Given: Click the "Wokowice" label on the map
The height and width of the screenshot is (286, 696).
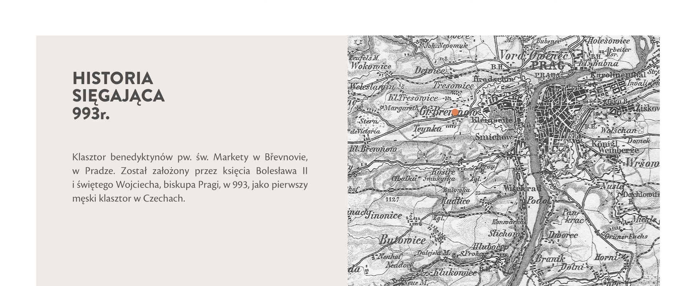Looking at the screenshot, I should point(371,66).
